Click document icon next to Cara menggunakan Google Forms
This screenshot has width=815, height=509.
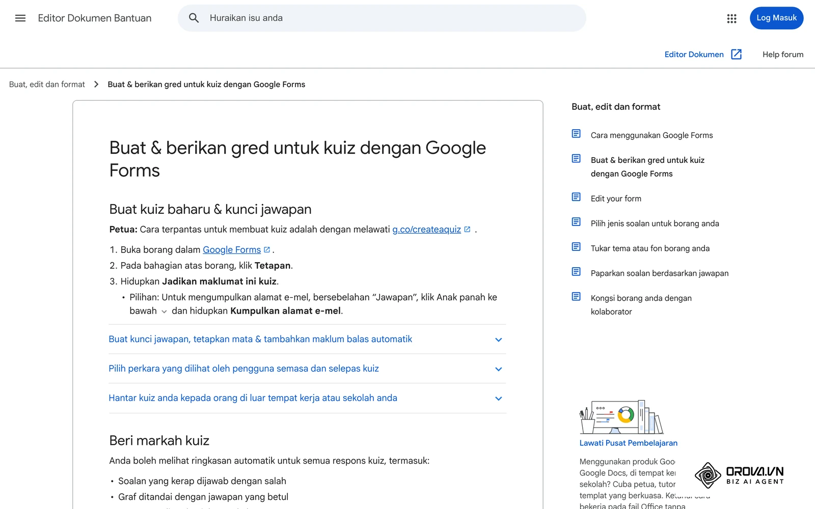[x=576, y=133]
